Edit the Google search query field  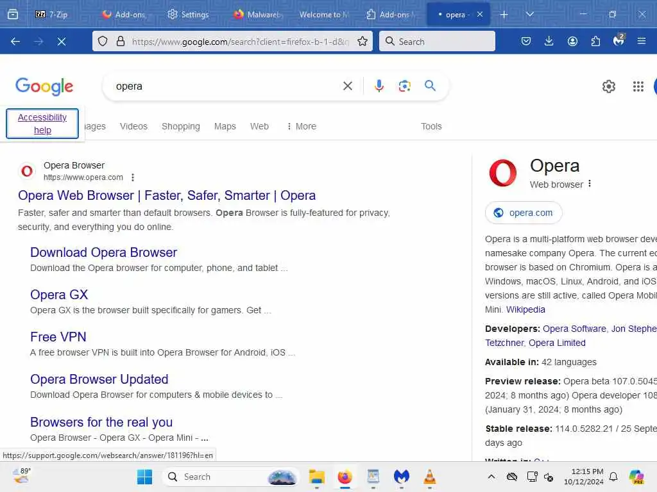tap(226, 86)
